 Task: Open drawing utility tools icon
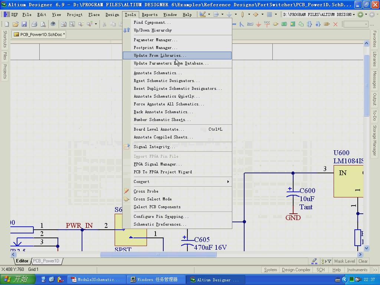click(x=203, y=14)
